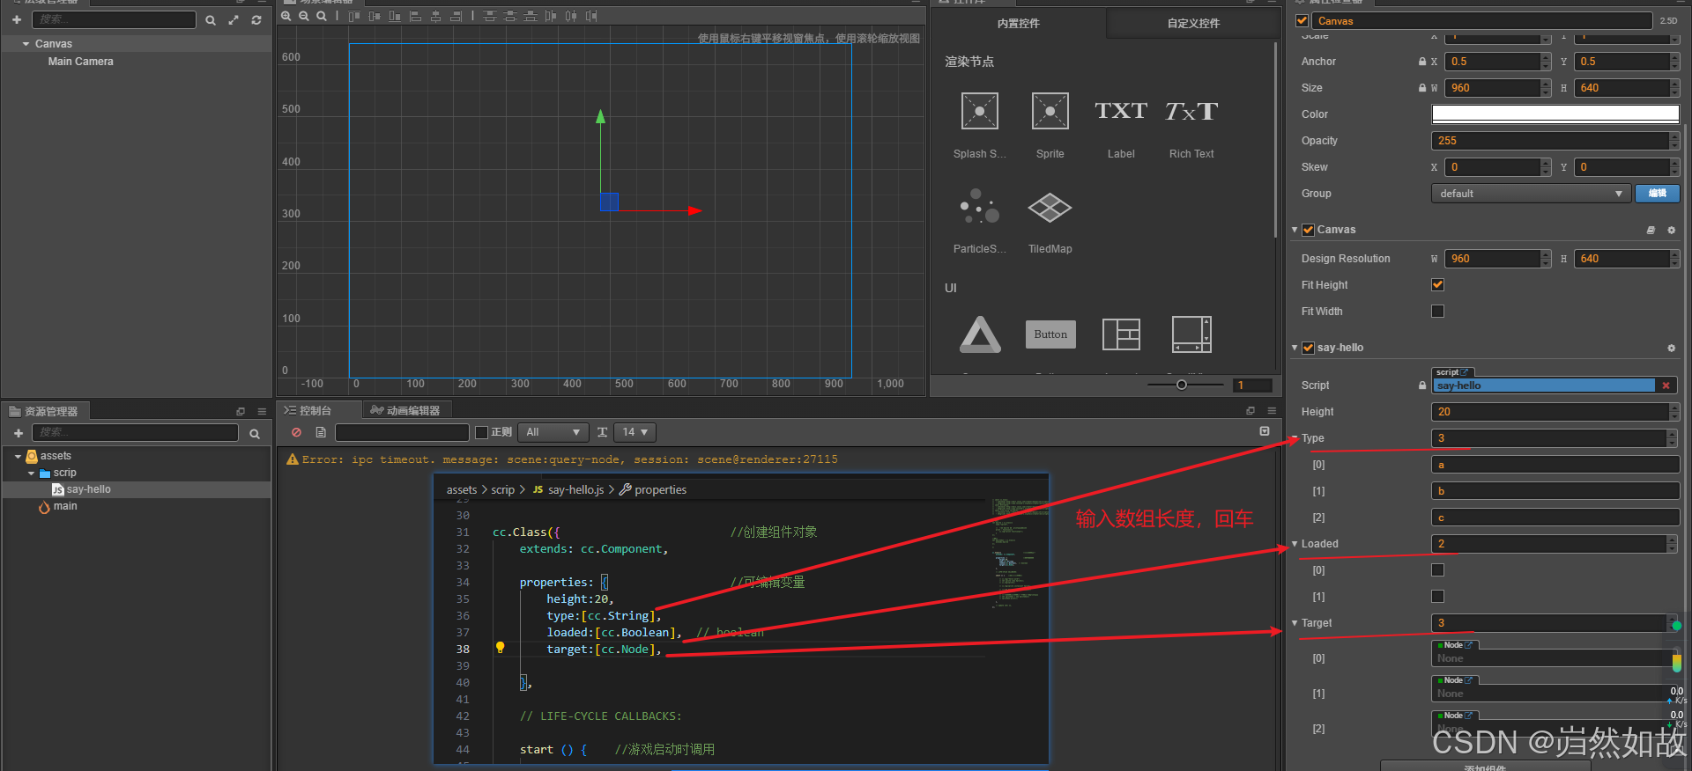Toggle the Size lock icon
This screenshot has height=771, width=1692.
1421,88
